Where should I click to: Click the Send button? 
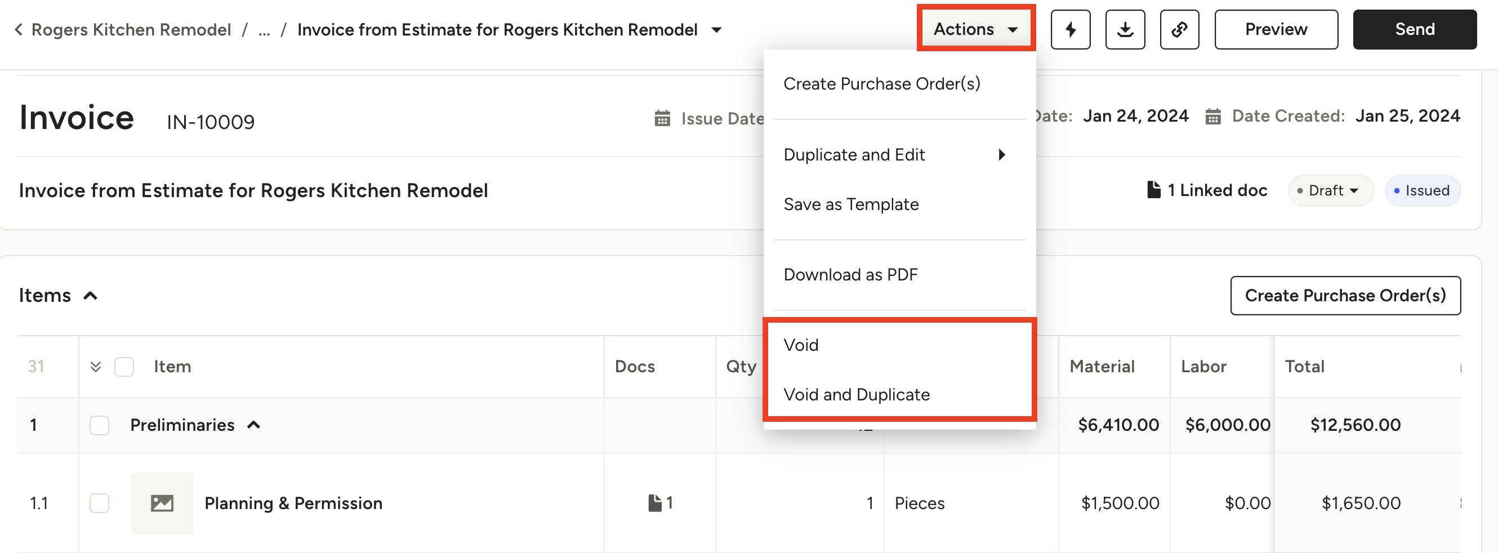point(1414,30)
